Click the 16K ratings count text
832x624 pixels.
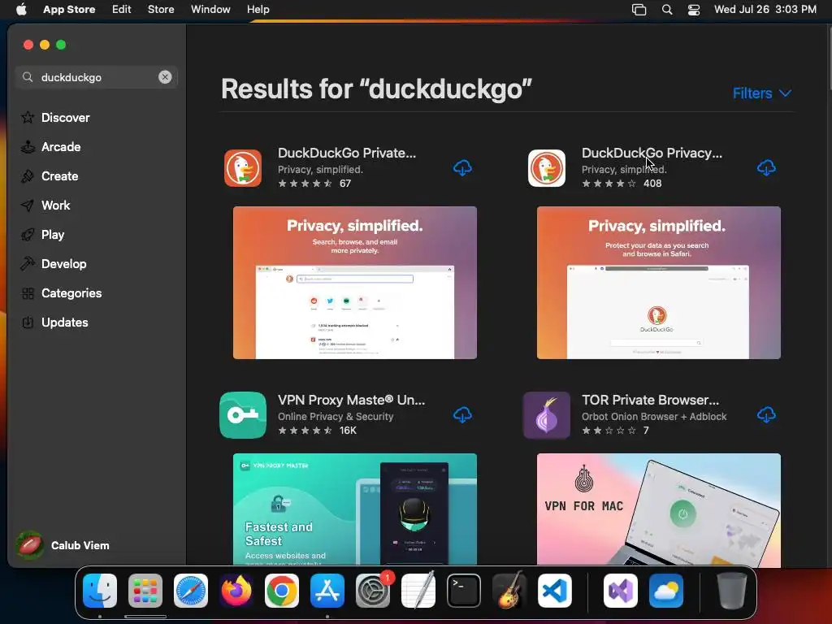point(348,431)
